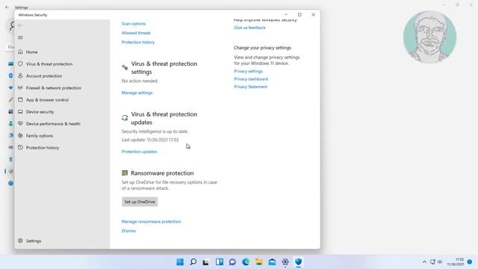This screenshot has height=269, width=478.
Task: Click Give us feedback link
Action: tap(249, 28)
